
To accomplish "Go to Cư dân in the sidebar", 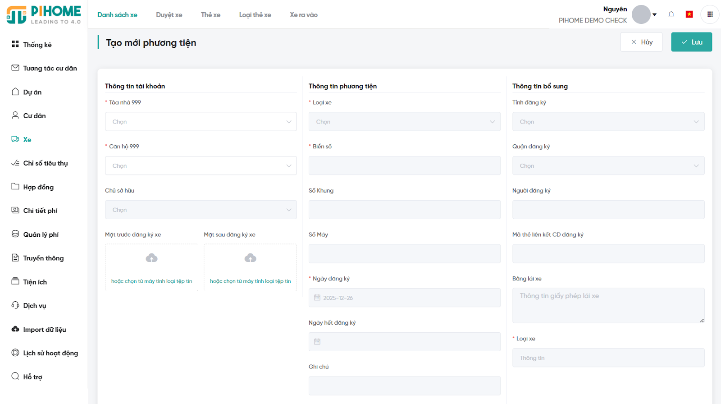I will click(34, 116).
